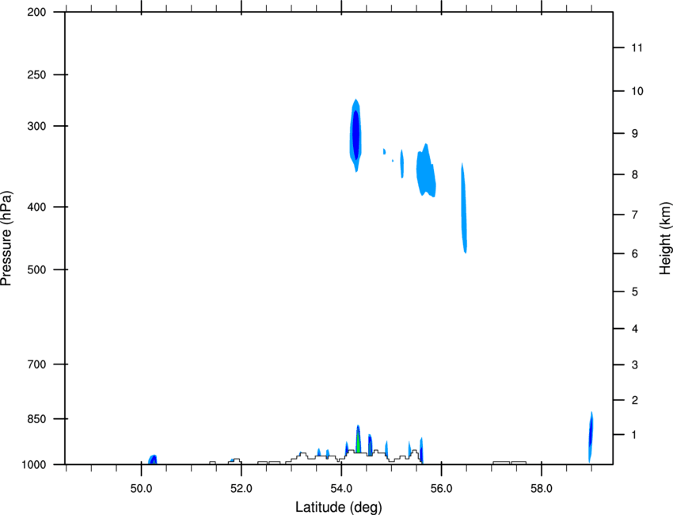Click the 250 pressure tick label

[36, 74]
